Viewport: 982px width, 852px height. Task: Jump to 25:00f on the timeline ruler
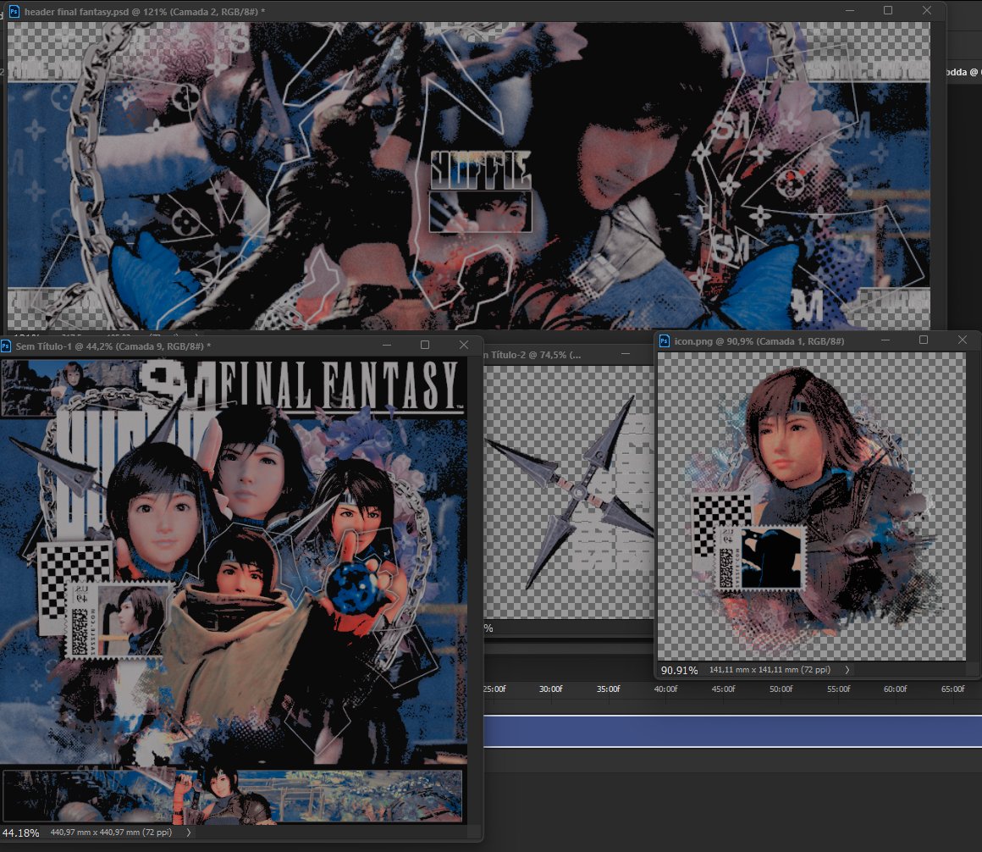tap(494, 689)
